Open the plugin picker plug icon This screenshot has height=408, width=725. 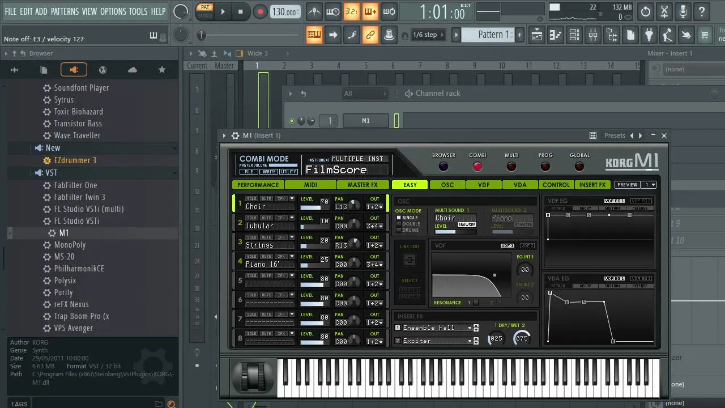point(649,35)
